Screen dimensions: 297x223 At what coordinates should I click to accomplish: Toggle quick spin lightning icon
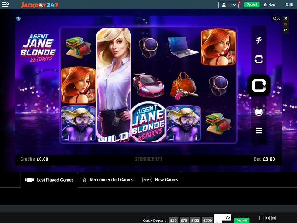pos(259,41)
